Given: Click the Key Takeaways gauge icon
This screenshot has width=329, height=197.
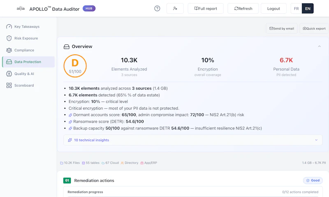Looking at the screenshot, I should [9, 27].
